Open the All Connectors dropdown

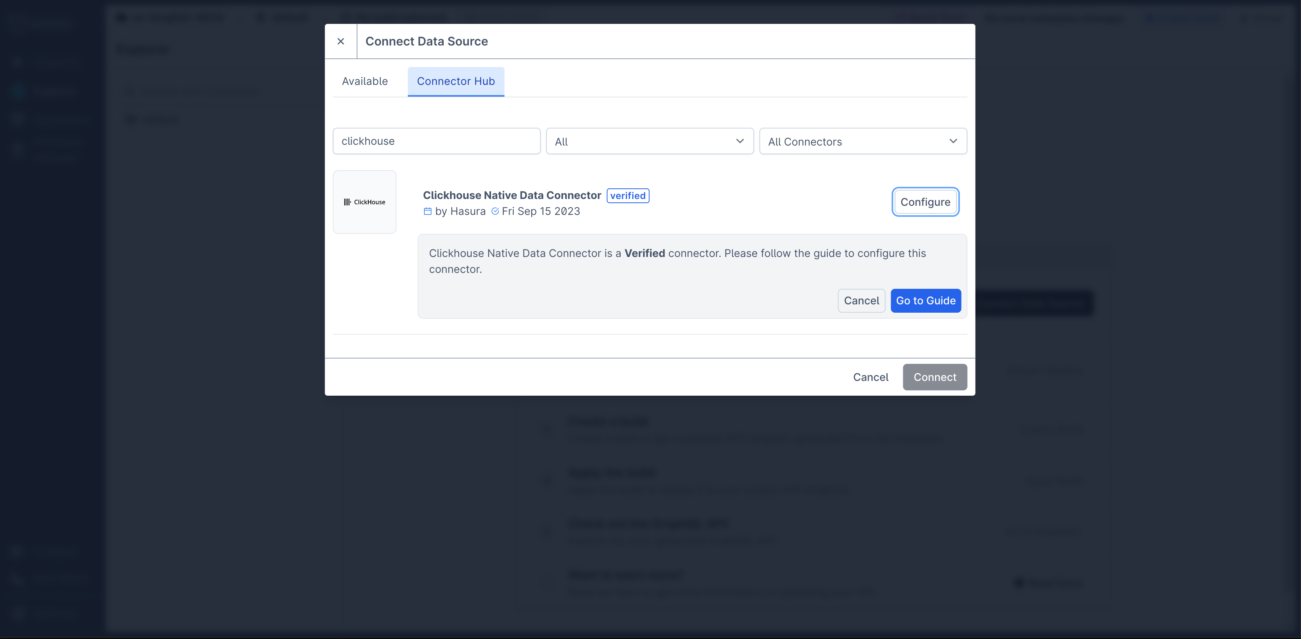pos(863,141)
